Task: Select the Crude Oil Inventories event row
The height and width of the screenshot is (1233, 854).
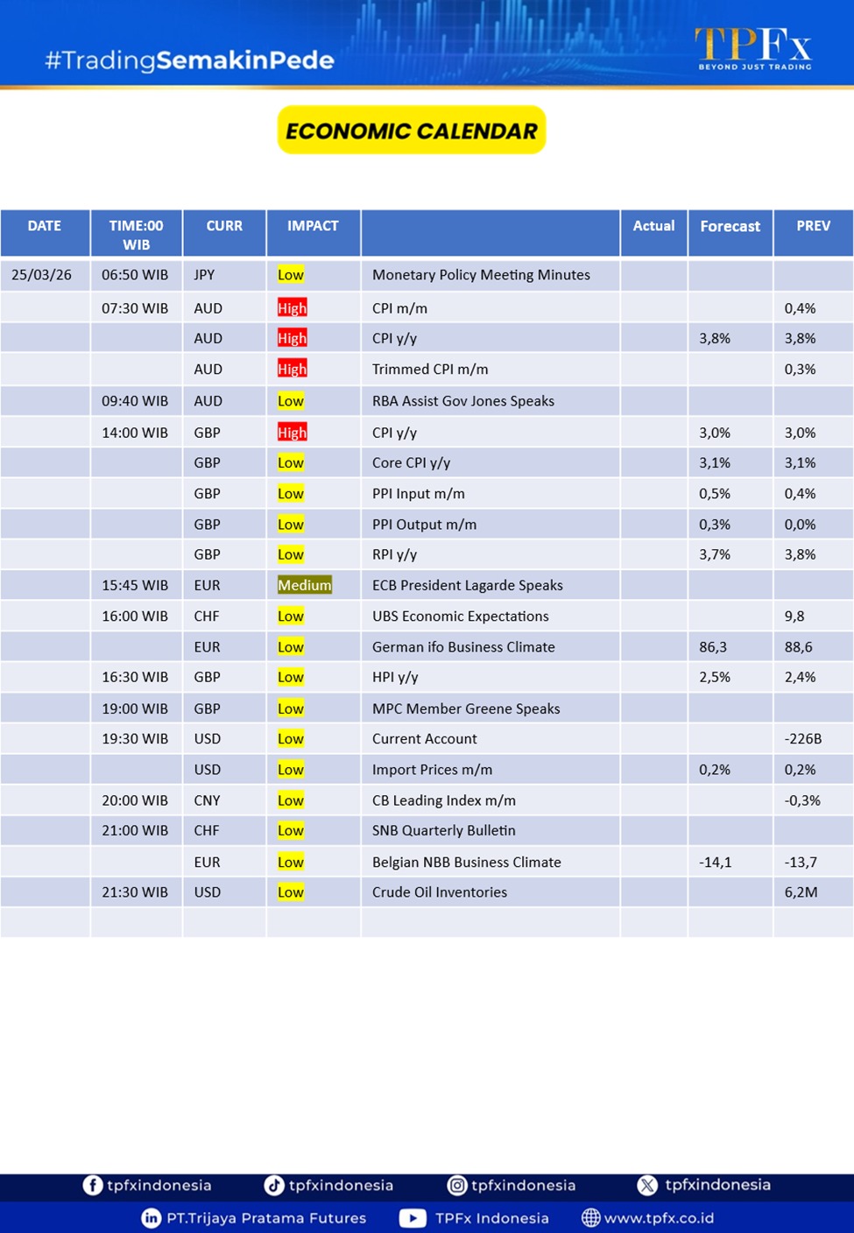Action: click(x=439, y=891)
